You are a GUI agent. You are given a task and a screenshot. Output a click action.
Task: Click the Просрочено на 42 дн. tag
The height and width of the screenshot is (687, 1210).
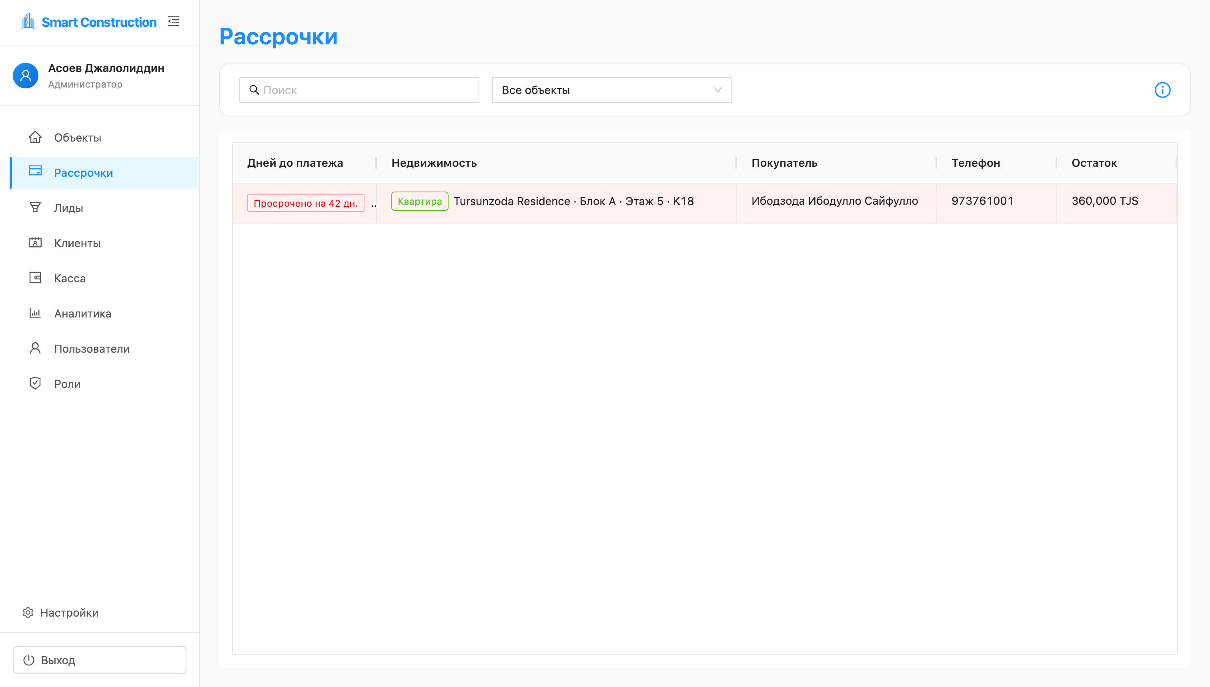tap(305, 203)
